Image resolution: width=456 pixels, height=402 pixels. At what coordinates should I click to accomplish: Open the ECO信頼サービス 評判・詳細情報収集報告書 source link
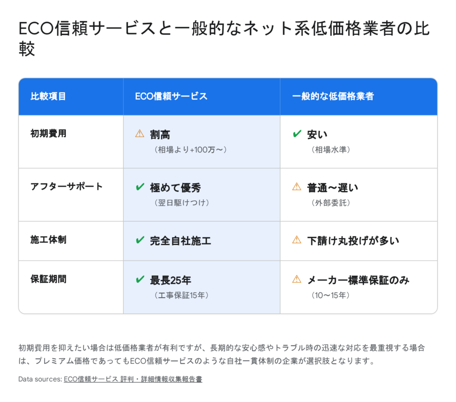[x=133, y=379]
